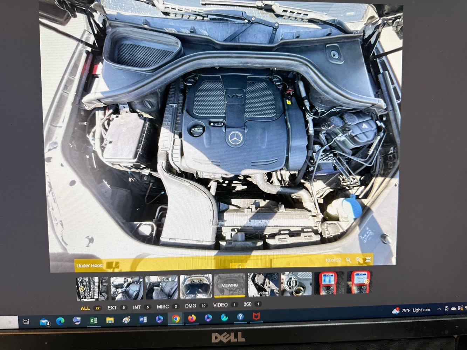Open Excel from the taskbar
The image size is (467, 350).
pyautogui.click(x=93, y=320)
